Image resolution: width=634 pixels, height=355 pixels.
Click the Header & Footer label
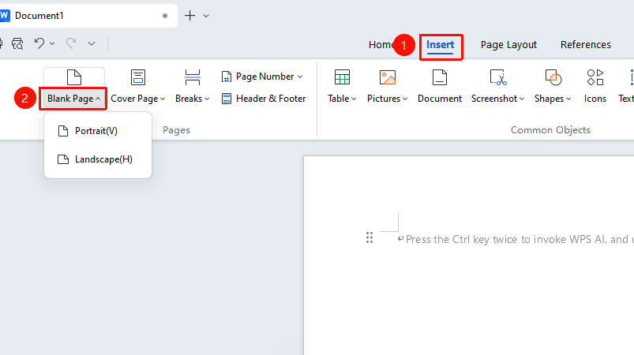tap(271, 99)
